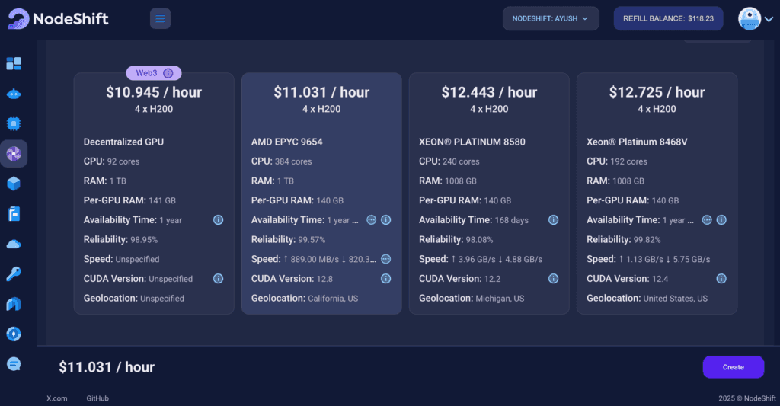Click the Create button
This screenshot has width=780, height=406.
pyautogui.click(x=734, y=367)
